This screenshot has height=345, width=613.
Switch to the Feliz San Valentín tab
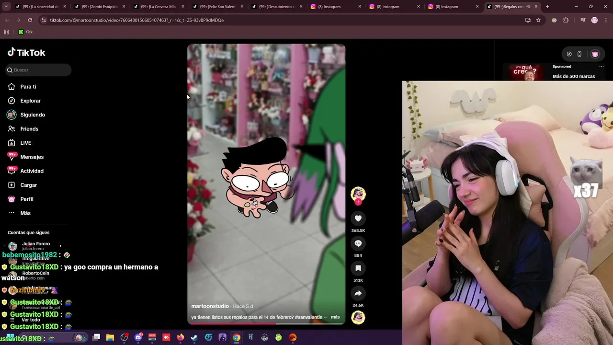pos(217,7)
